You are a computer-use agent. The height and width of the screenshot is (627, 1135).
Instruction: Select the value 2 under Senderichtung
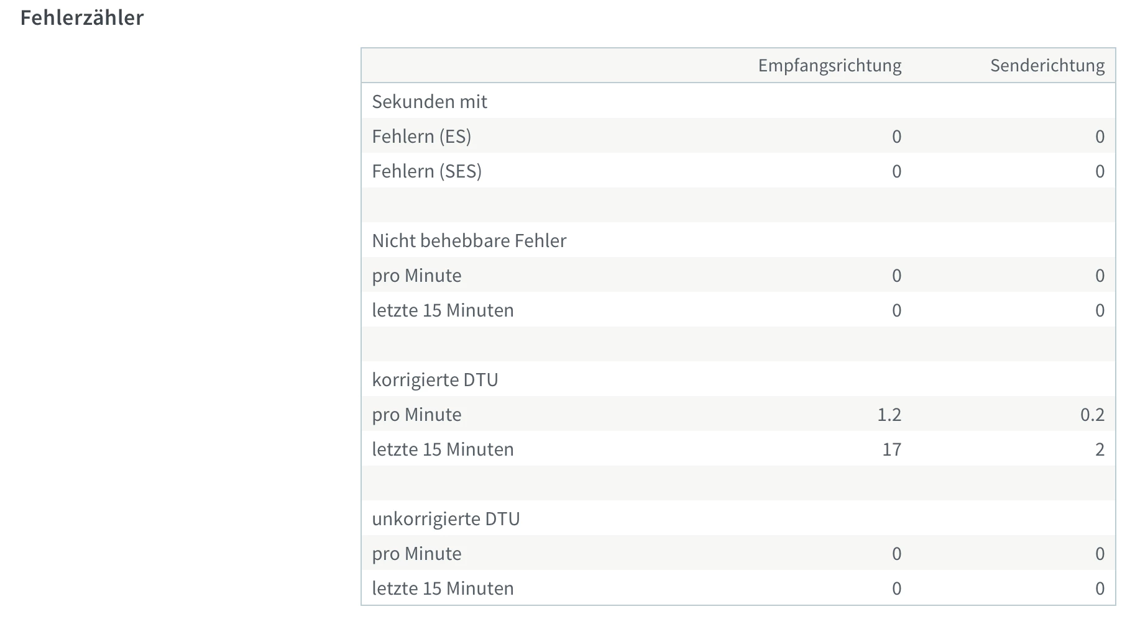pos(1100,449)
